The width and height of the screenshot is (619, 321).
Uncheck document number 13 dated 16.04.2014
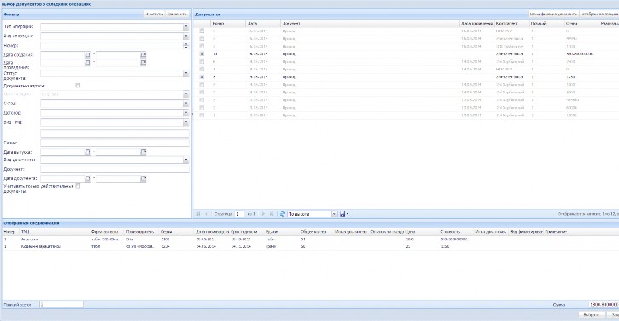point(202,54)
